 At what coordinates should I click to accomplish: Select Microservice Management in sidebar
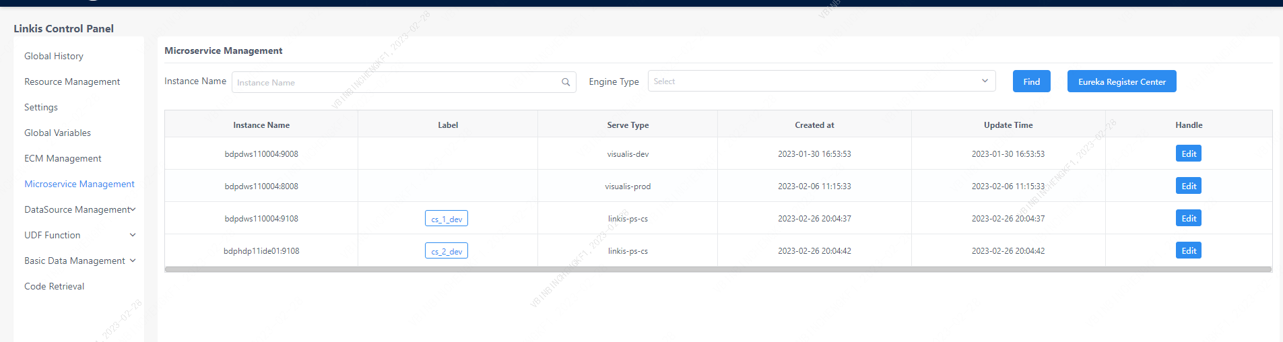79,184
